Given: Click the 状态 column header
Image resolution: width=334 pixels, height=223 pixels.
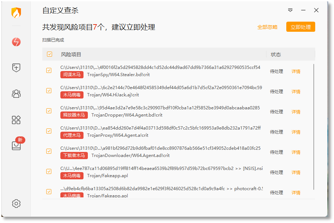Looking at the screenshot, I should [276, 54].
